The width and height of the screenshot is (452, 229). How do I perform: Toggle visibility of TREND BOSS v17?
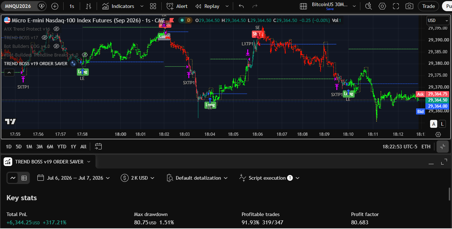[44, 37]
